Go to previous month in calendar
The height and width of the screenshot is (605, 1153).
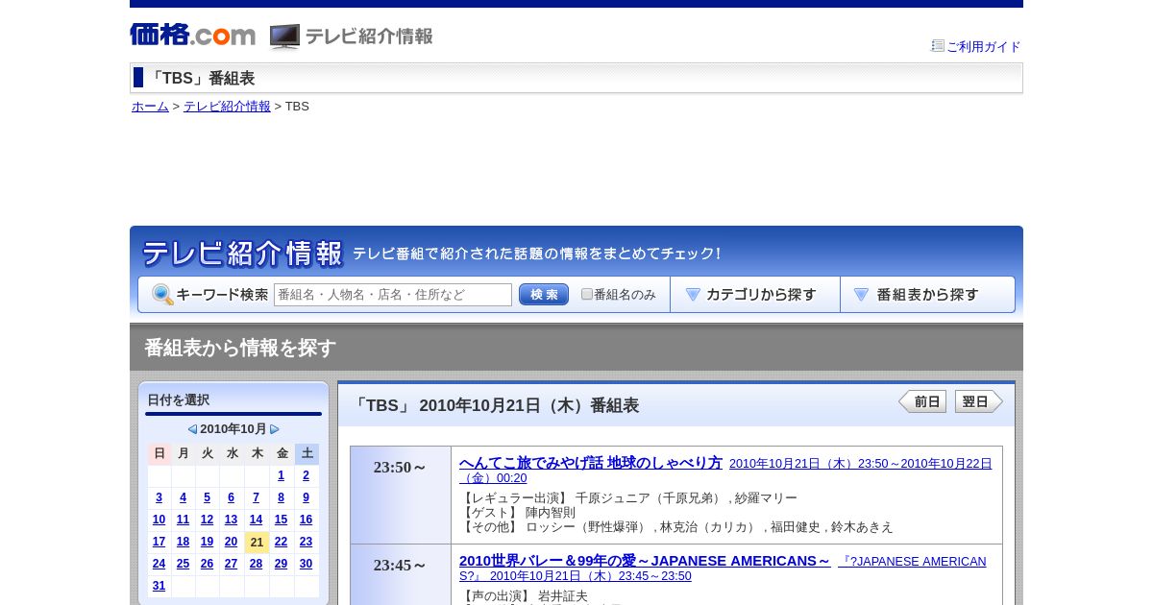click(x=192, y=429)
